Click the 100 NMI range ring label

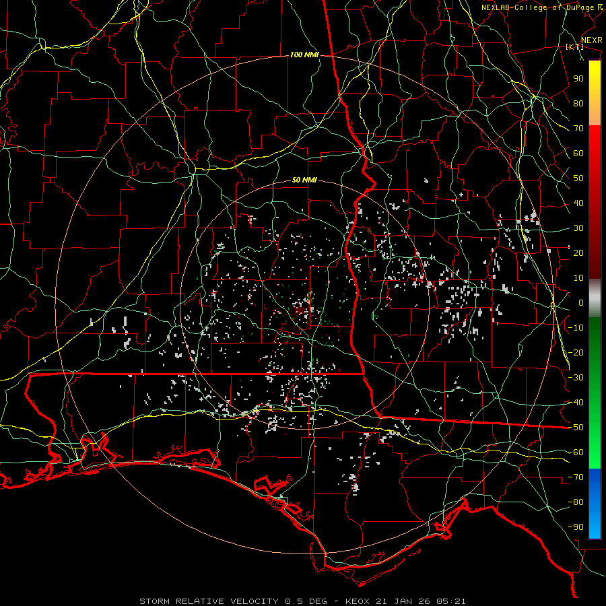[x=304, y=55]
